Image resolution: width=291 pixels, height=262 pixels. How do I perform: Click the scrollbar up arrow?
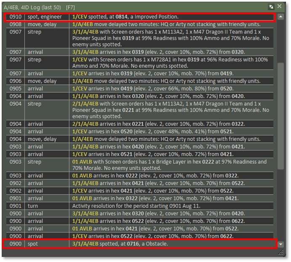coord(280,17)
